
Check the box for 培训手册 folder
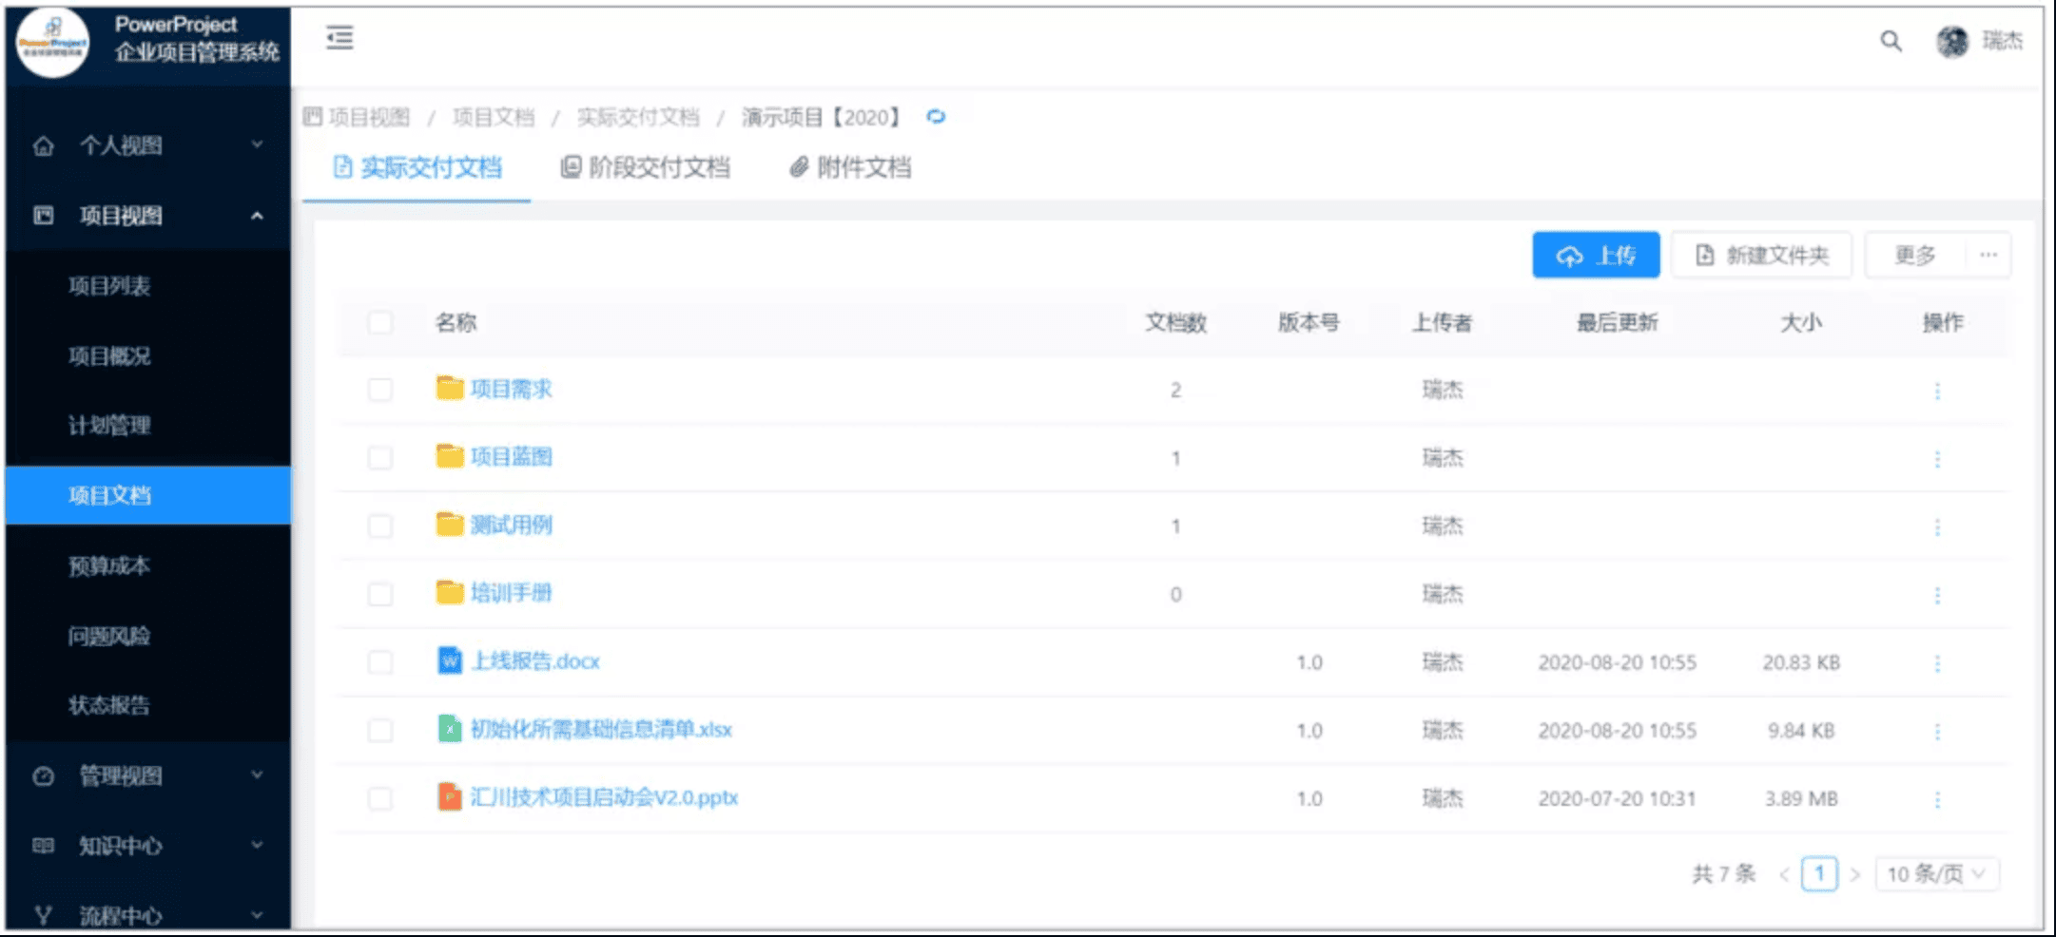pyautogui.click(x=379, y=594)
